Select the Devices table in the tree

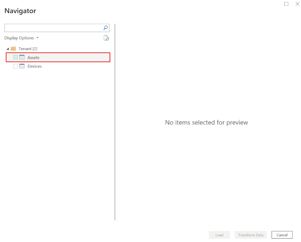[x=35, y=66]
